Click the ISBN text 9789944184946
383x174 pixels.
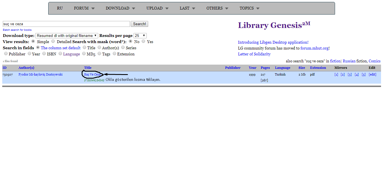click(x=94, y=80)
